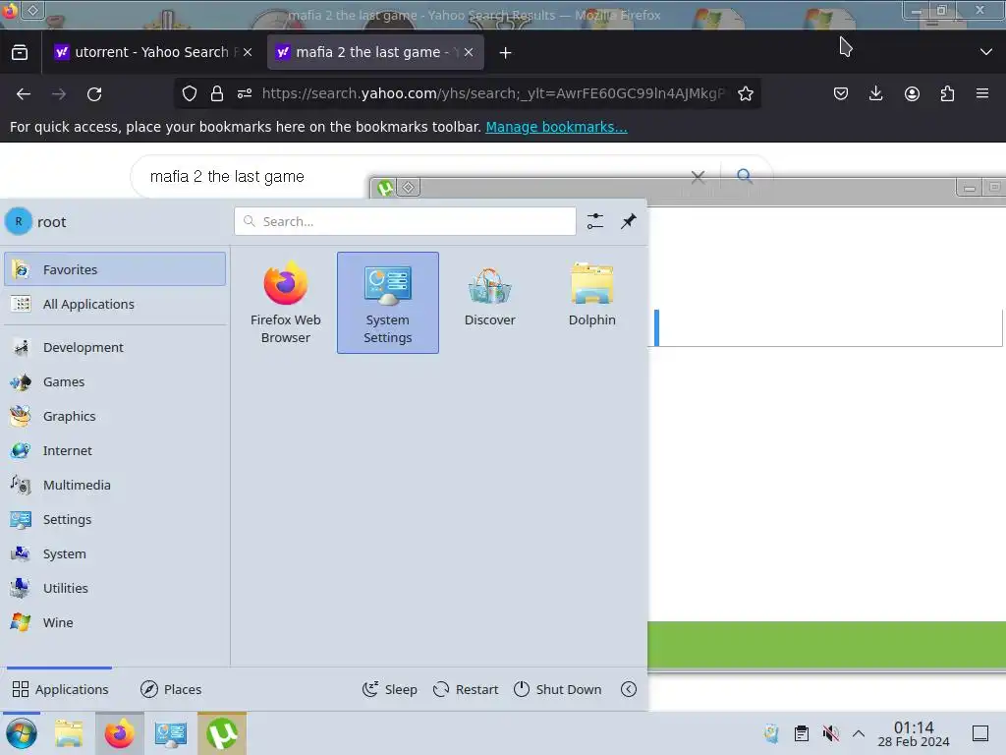The height and width of the screenshot is (755, 1006).
Task: Open launcher configure options icon
Action: click(594, 221)
